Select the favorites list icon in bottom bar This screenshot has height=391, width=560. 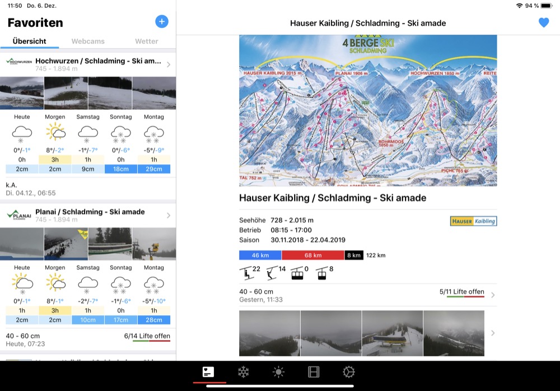pyautogui.click(x=208, y=372)
